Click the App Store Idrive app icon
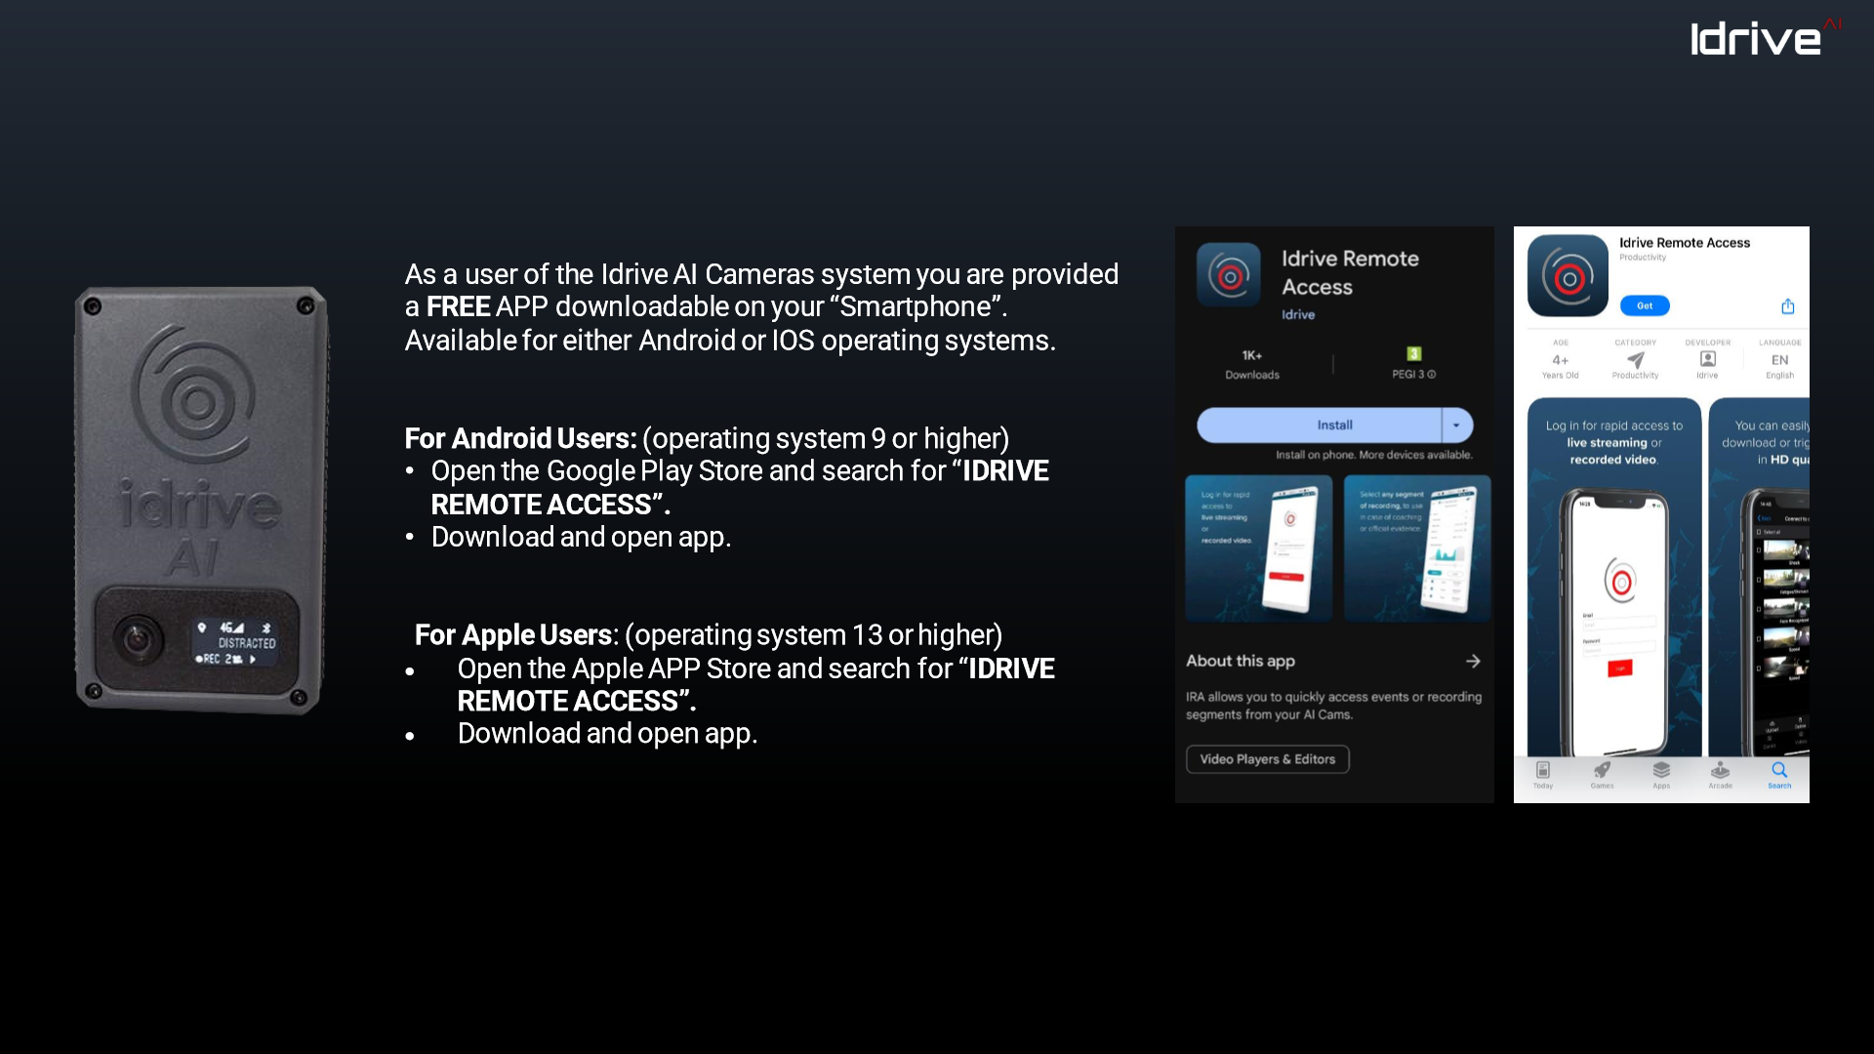This screenshot has width=1874, height=1054. pyautogui.click(x=1568, y=276)
